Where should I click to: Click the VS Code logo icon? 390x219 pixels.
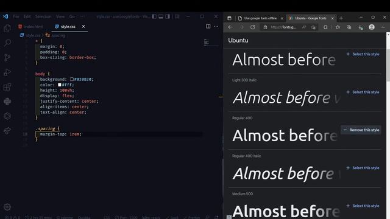coord(5,16)
